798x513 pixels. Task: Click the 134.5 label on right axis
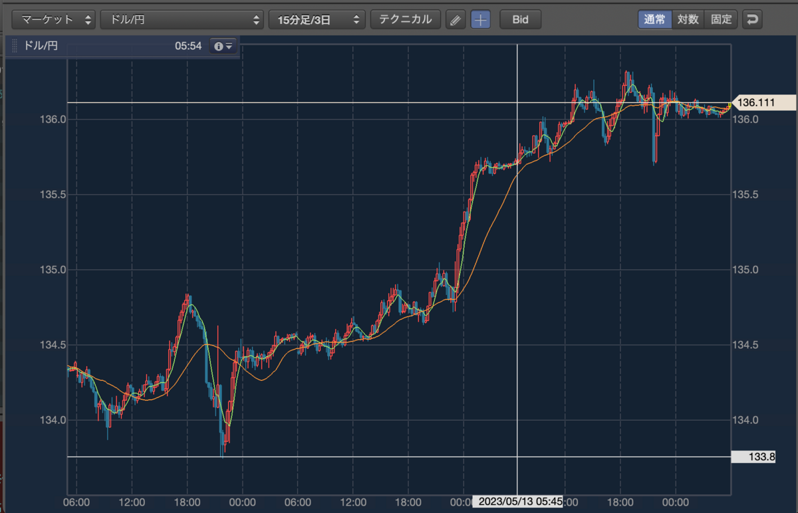(746, 345)
